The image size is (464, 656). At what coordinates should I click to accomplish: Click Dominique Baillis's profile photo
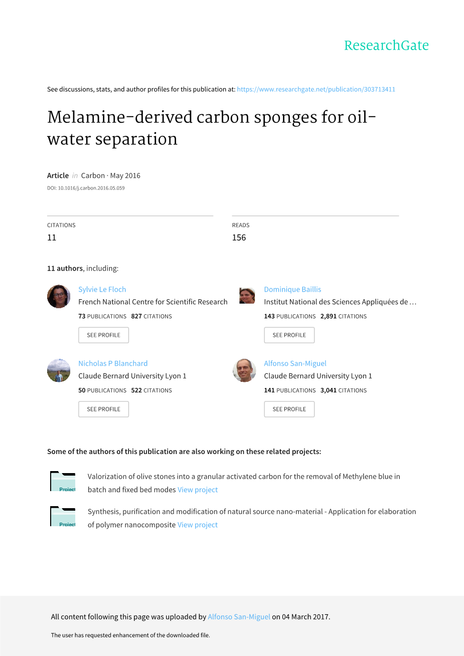click(x=247, y=296)
